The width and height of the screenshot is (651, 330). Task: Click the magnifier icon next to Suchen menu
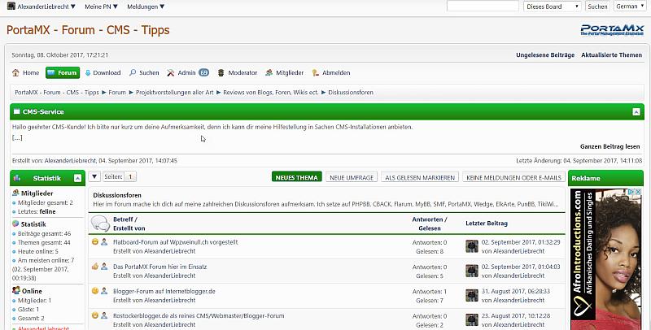133,72
